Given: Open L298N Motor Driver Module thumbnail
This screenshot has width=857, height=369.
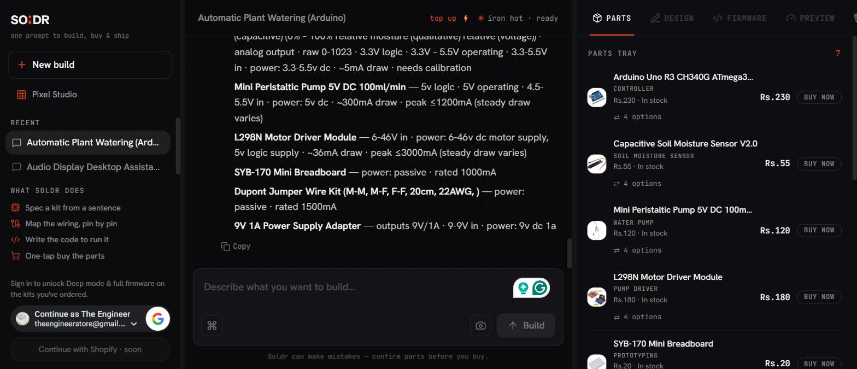Looking at the screenshot, I should (x=597, y=297).
